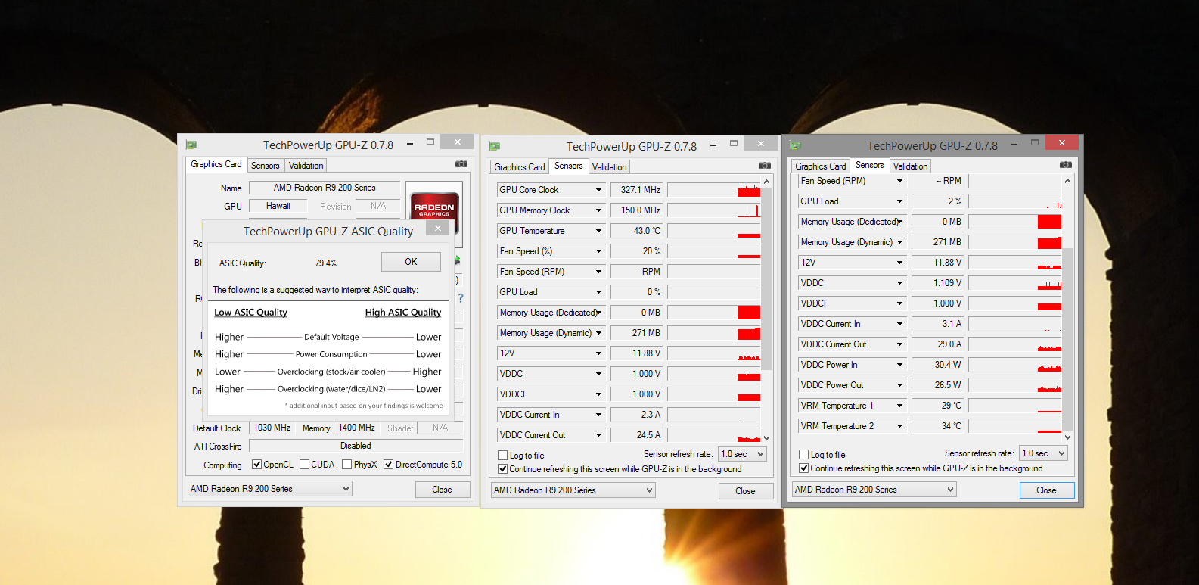Open the graphics card selector in right window
1199x585 pixels.
click(x=874, y=490)
